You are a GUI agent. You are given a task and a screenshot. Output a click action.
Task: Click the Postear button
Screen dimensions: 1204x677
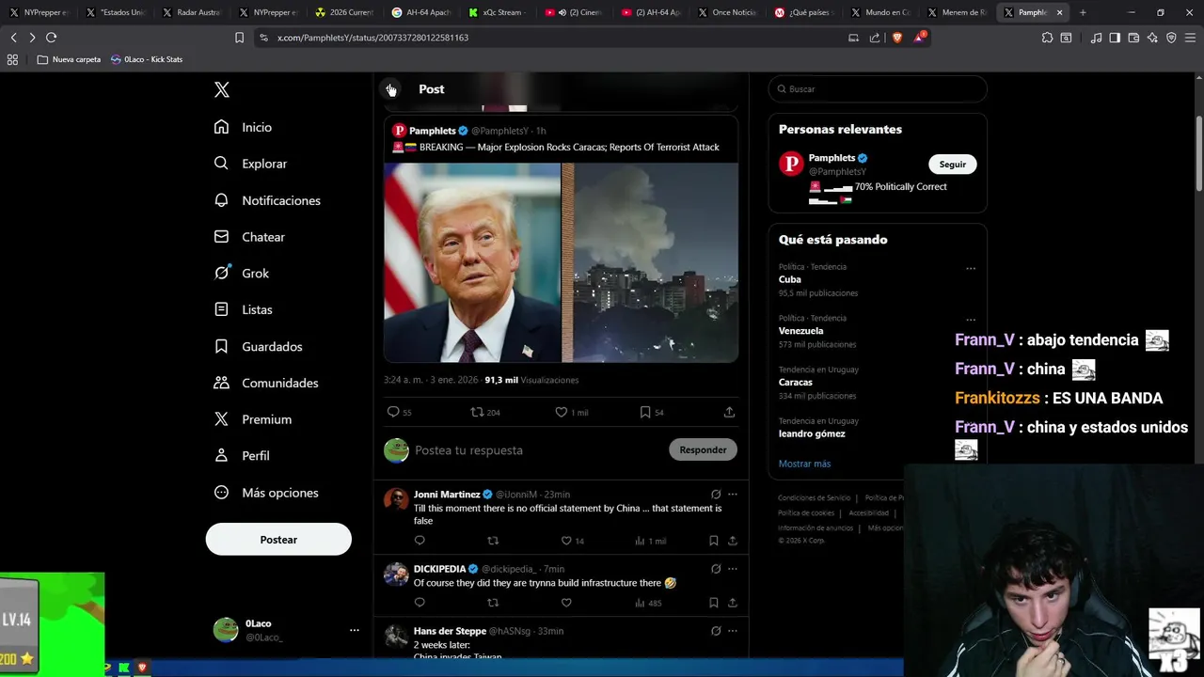click(x=278, y=540)
